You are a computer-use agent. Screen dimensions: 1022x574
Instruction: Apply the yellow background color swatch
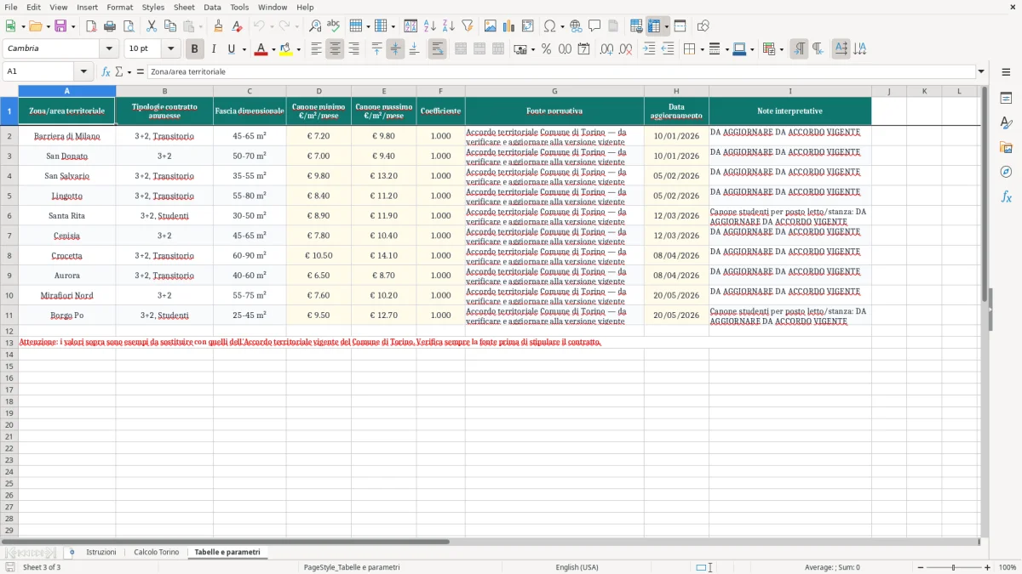click(286, 49)
